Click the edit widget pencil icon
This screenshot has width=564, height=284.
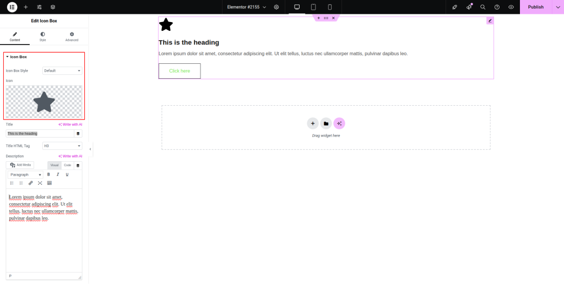coord(490,21)
